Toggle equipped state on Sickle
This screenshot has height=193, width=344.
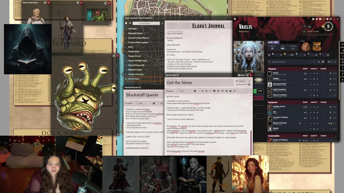coord(331,73)
